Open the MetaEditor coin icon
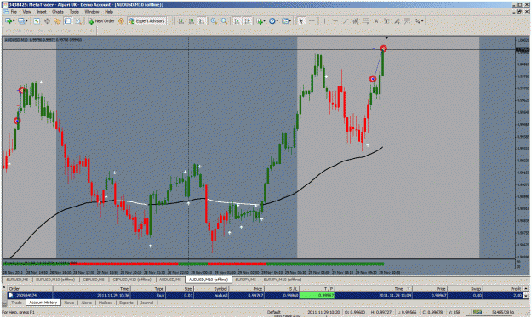 (x=121, y=21)
